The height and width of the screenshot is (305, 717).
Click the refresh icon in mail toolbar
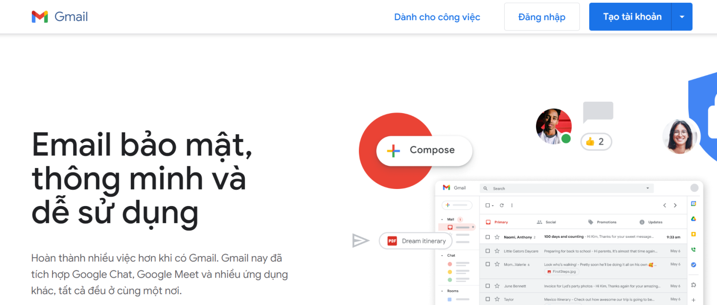501,205
